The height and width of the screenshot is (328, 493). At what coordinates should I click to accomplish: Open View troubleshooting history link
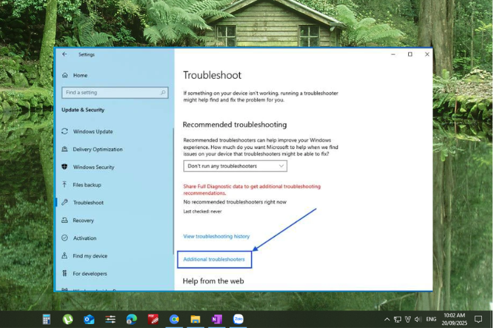216,236
